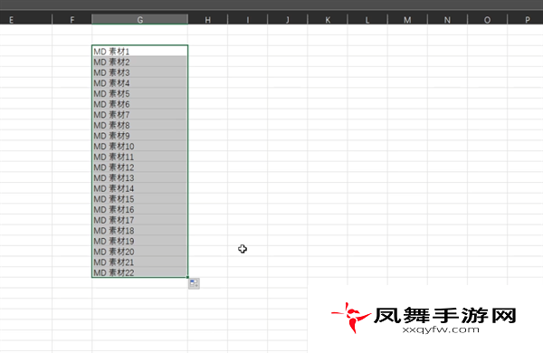Click the xxqyfw.com link text
This screenshot has width=543, height=353.
tap(441, 329)
